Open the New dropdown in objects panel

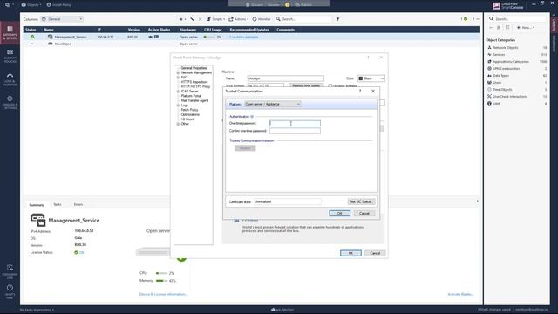pos(526,27)
